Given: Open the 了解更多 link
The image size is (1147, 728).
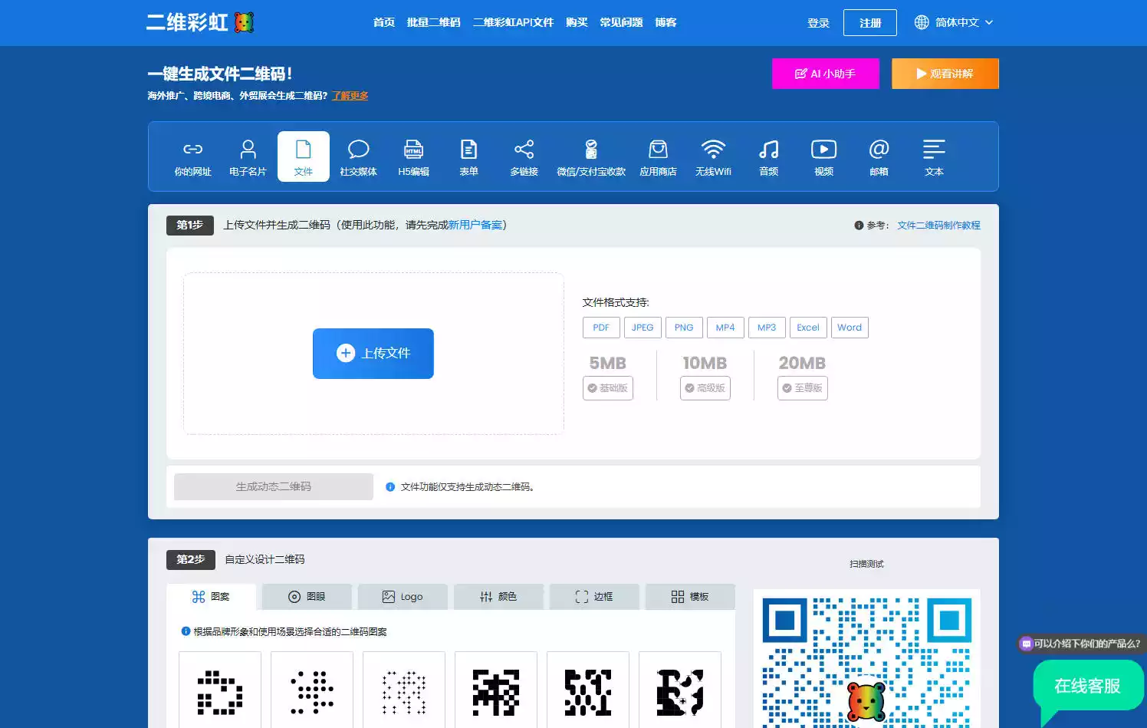Looking at the screenshot, I should coord(350,96).
